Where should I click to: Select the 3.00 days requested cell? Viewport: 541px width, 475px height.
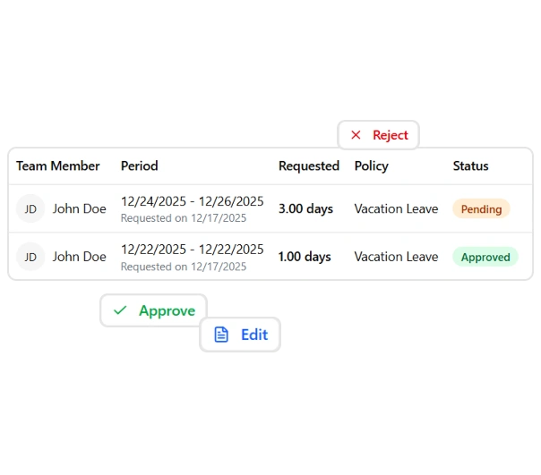pyautogui.click(x=305, y=208)
